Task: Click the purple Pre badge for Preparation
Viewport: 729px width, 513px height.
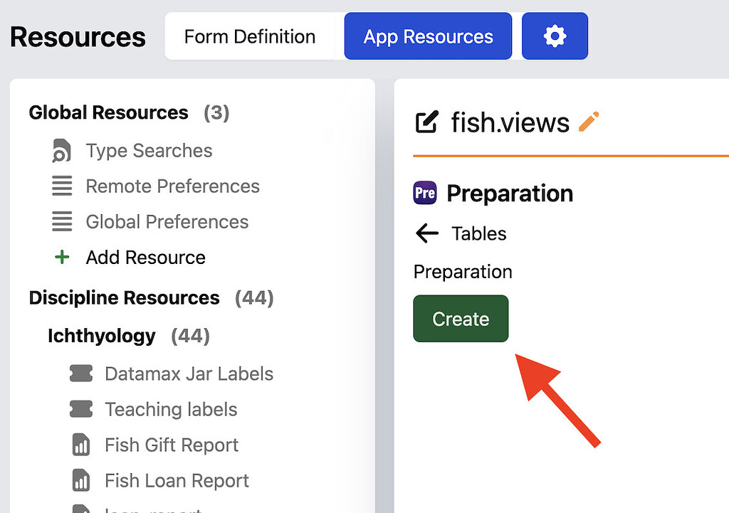Action: [424, 193]
